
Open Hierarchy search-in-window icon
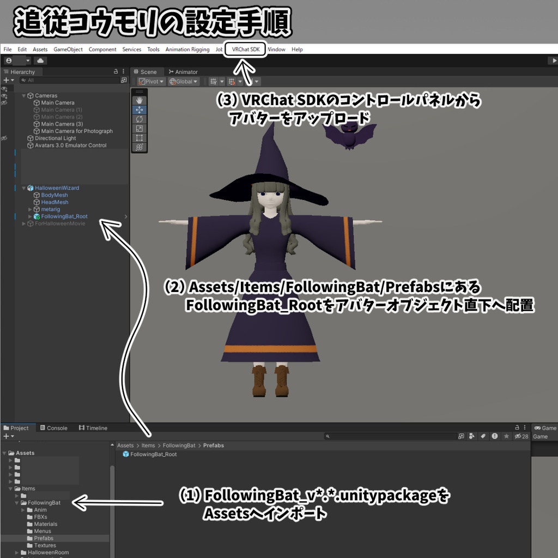124,80
